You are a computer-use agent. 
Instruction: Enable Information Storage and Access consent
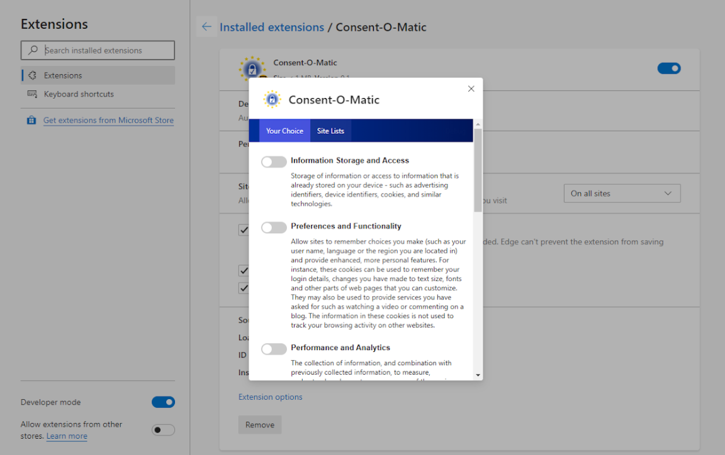[x=274, y=162]
